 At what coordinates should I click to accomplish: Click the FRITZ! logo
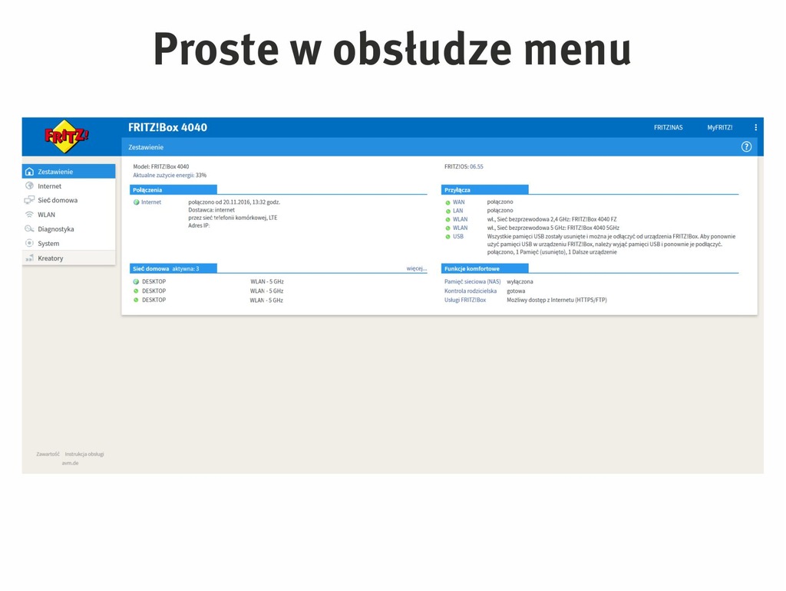66,136
